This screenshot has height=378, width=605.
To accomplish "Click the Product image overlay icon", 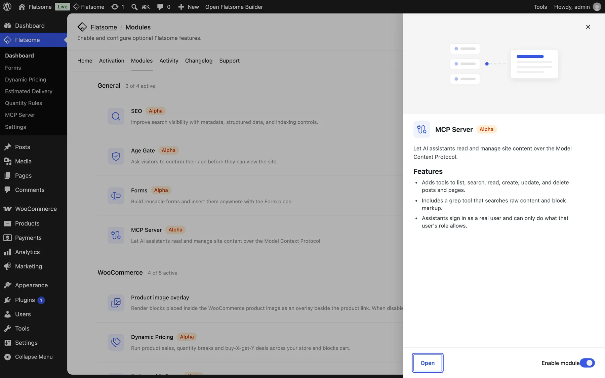I will tap(116, 303).
